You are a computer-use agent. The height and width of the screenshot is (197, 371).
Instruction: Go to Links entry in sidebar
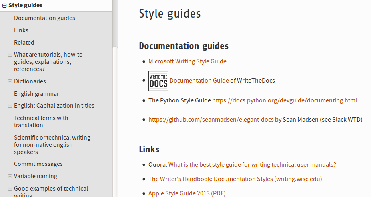[21, 30]
